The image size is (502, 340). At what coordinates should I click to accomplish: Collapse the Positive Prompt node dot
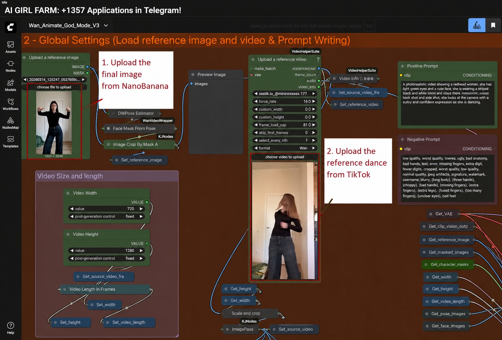click(402, 66)
